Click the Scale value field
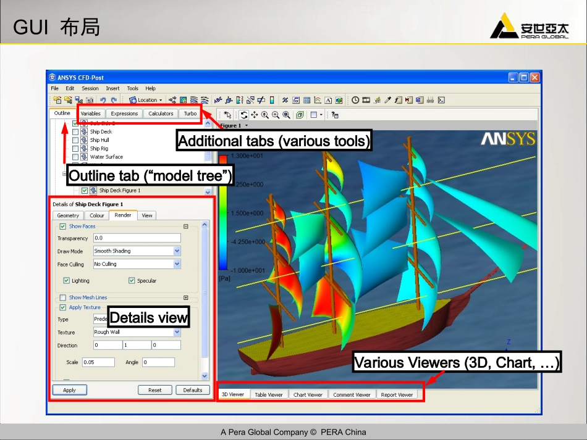Image resolution: width=587 pixels, height=440 pixels. [98, 362]
